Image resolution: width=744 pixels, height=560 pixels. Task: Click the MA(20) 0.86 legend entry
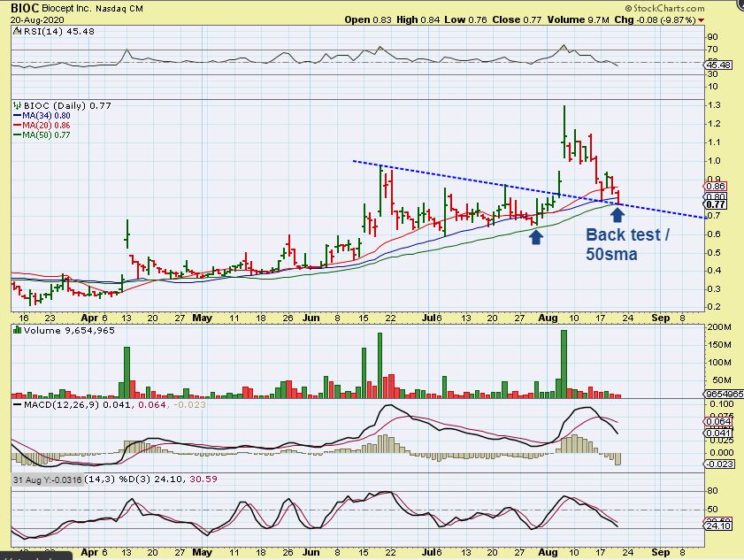(42, 126)
